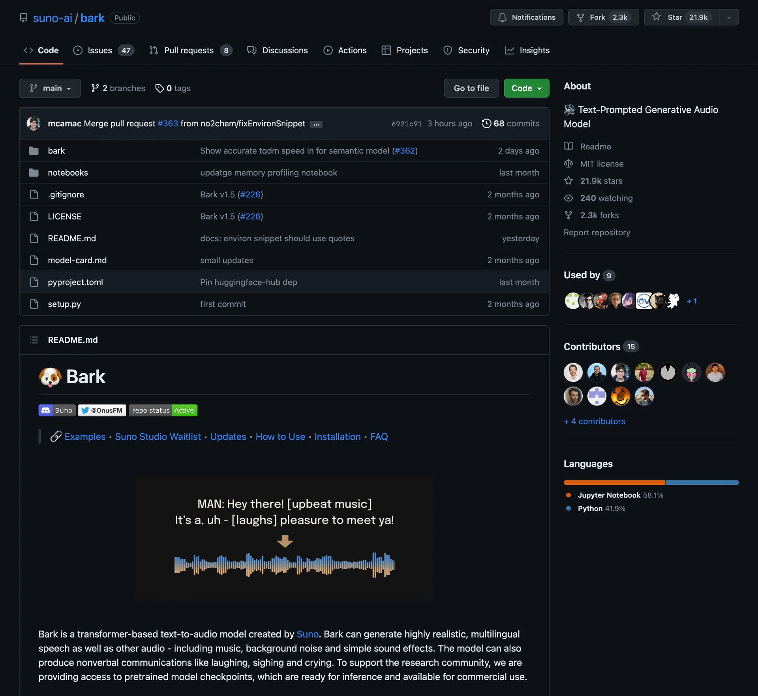The image size is (758, 696).
Task: Open the LICENSE file
Action: [64, 217]
